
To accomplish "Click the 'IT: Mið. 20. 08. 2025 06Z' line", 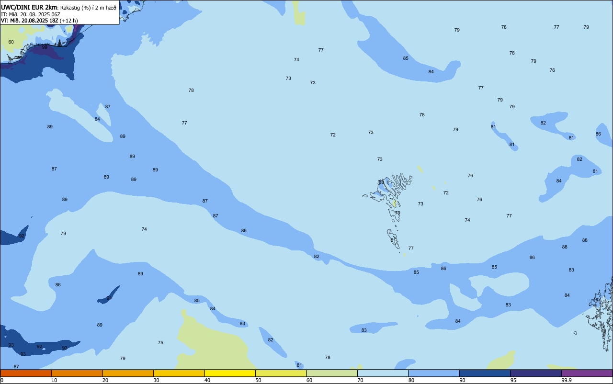I will pos(31,14).
